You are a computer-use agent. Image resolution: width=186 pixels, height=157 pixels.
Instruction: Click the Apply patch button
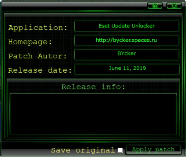tap(153, 150)
